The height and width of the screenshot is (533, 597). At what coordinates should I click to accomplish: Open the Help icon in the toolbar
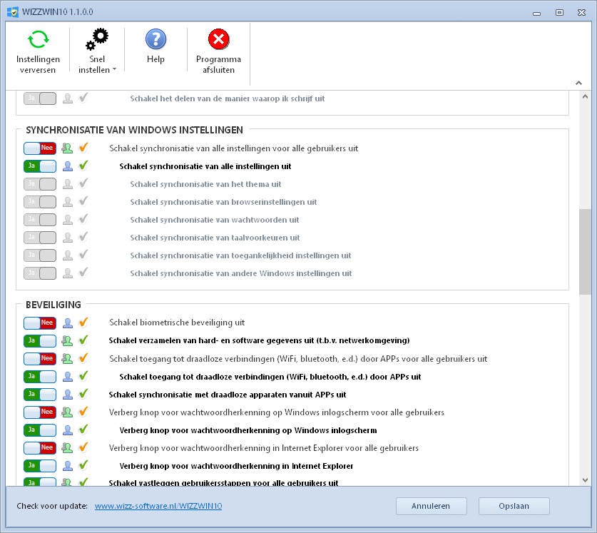[x=155, y=39]
